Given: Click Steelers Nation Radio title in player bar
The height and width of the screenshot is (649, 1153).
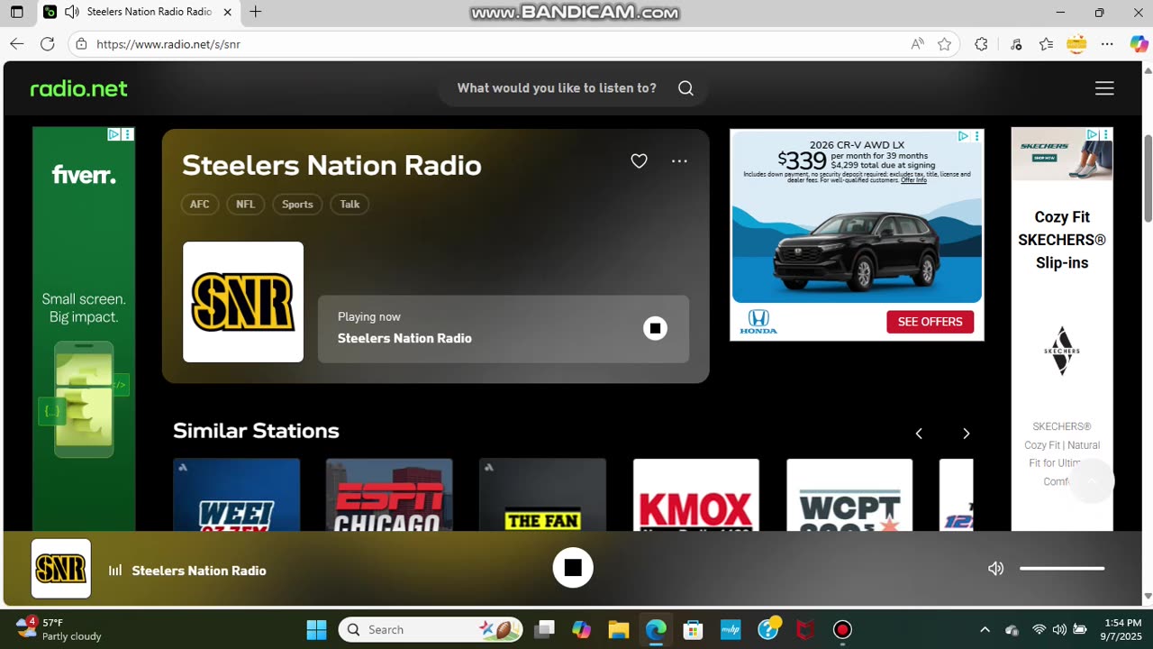Looking at the screenshot, I should pos(199,571).
